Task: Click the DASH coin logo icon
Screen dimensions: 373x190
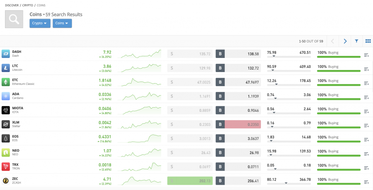Action: click(6, 54)
